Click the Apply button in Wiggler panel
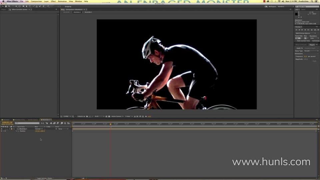This screenshot has height=180, width=320. click(314, 61)
